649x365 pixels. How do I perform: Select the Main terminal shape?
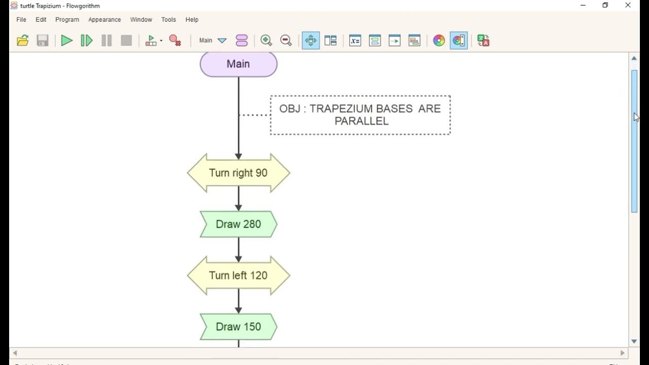coord(238,64)
